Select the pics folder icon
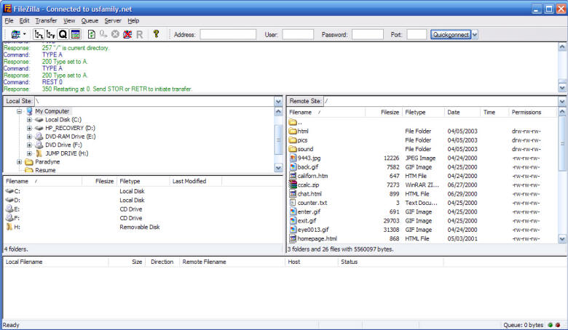This screenshot has width=568, height=330. (293, 140)
